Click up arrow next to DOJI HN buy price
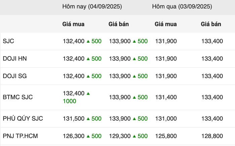Image resolution: width=235 pixels, height=146 pixels. pyautogui.click(x=88, y=59)
